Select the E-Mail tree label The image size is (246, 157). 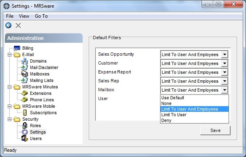(28, 54)
